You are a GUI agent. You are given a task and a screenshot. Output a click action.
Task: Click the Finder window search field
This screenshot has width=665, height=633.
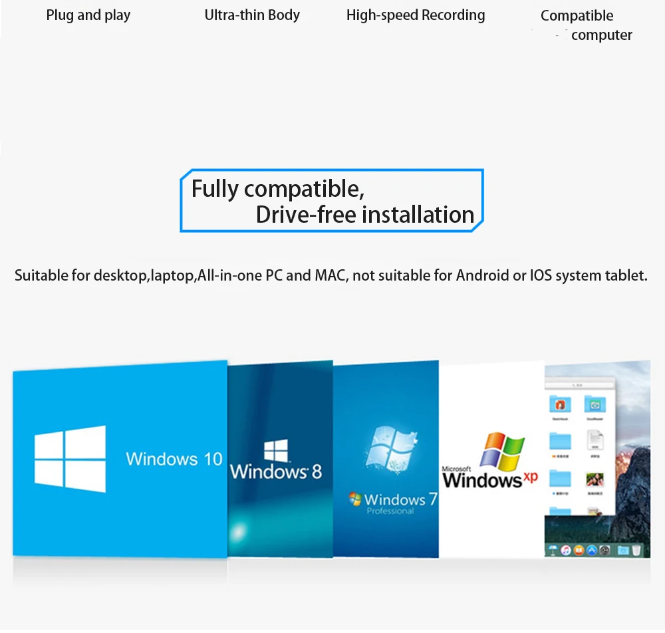[x=579, y=385]
